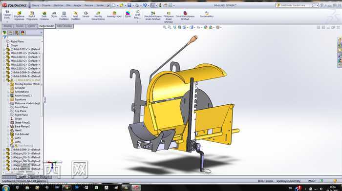Open the Görünüm menu

coord(58,5)
